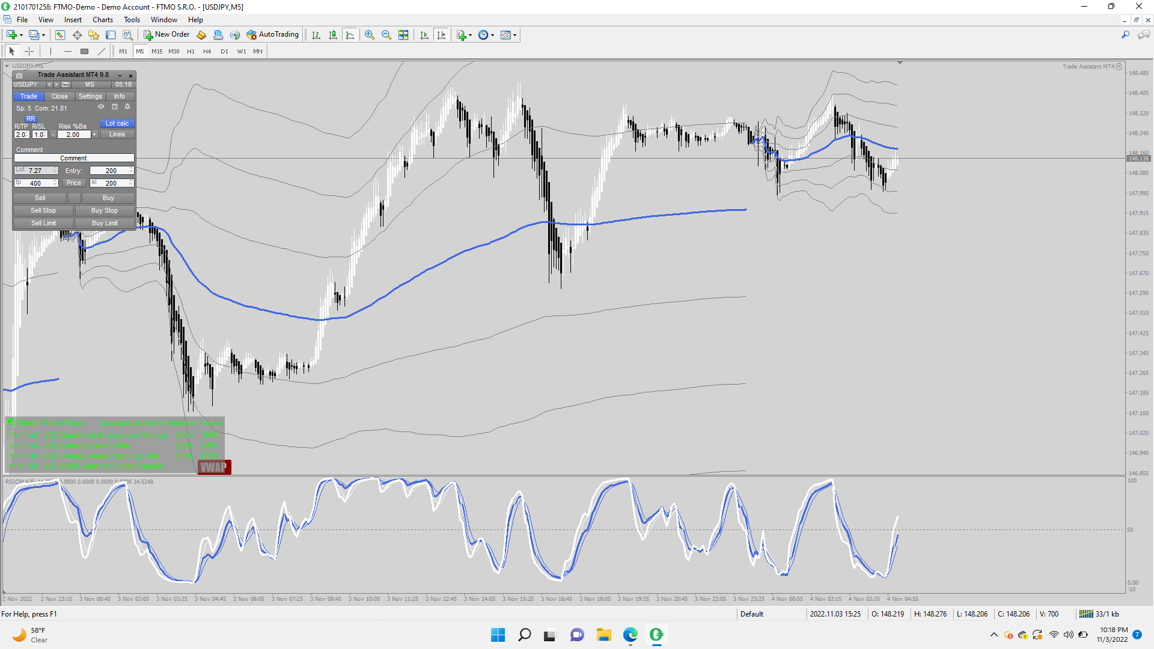Click the Comment input field

(73, 158)
